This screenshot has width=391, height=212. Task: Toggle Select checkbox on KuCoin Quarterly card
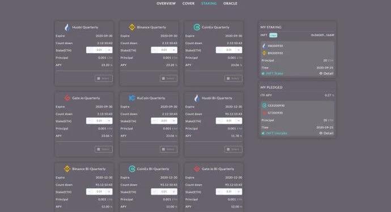click(168, 149)
